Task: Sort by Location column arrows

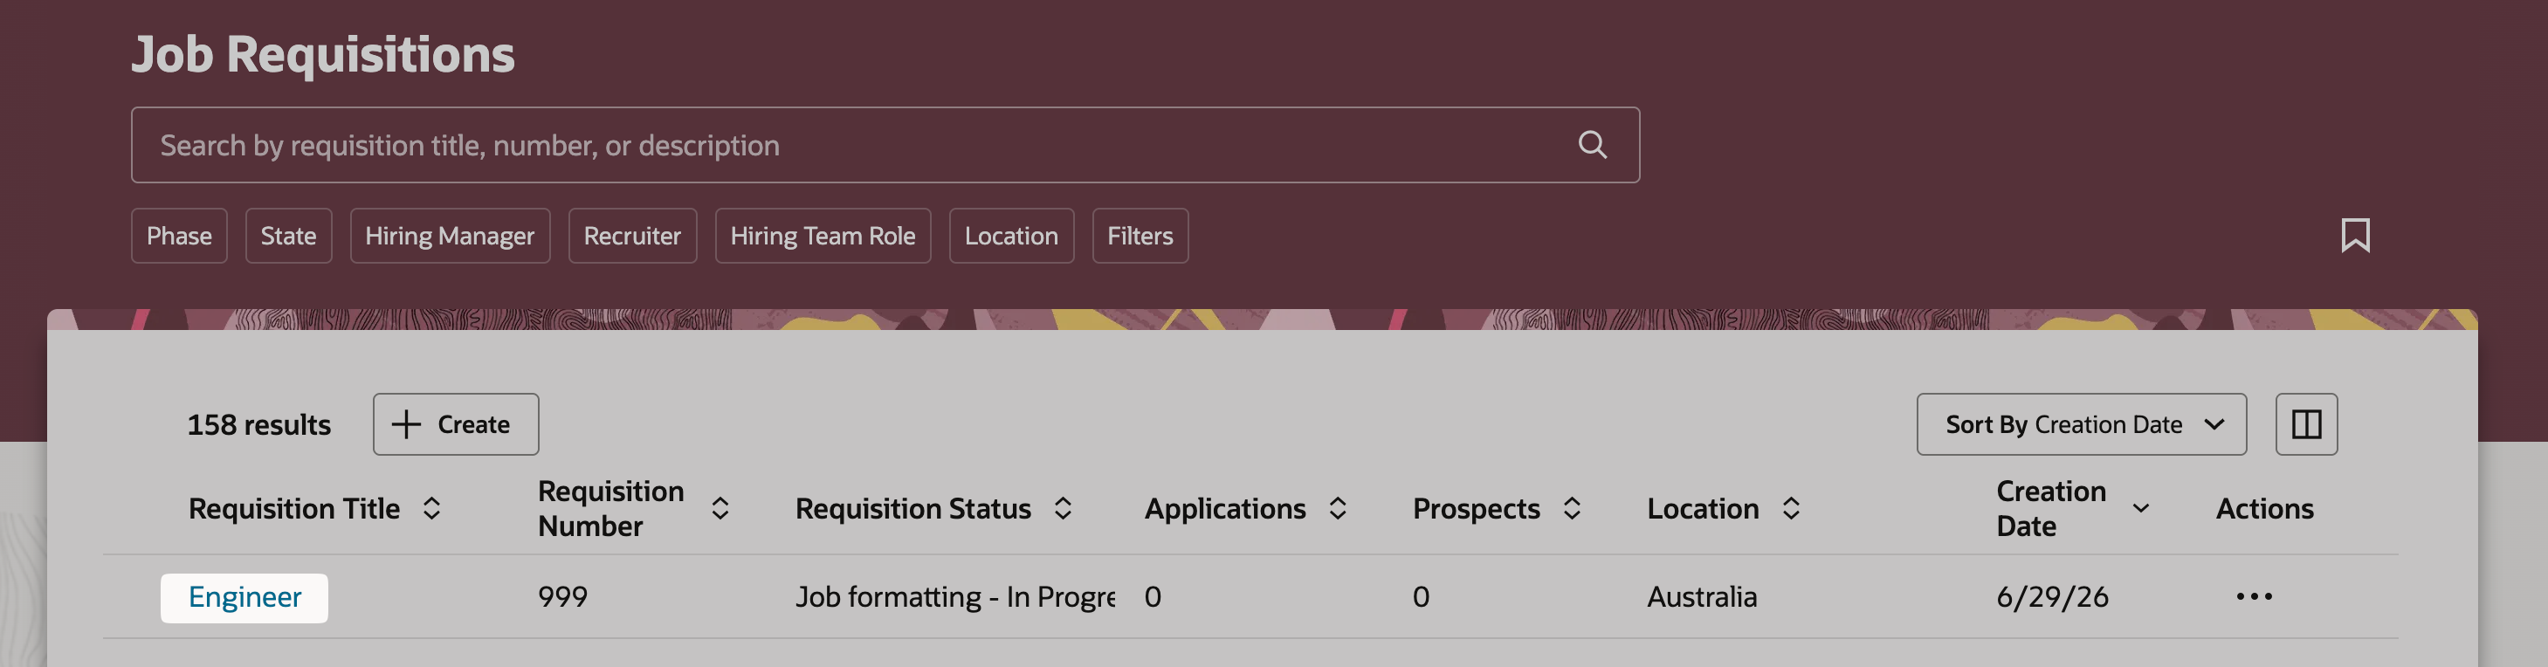Action: (x=1790, y=509)
